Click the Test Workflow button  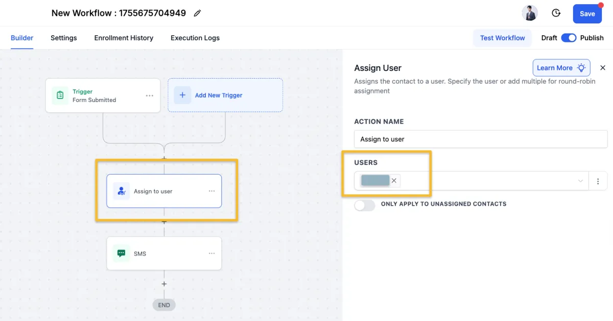point(502,38)
